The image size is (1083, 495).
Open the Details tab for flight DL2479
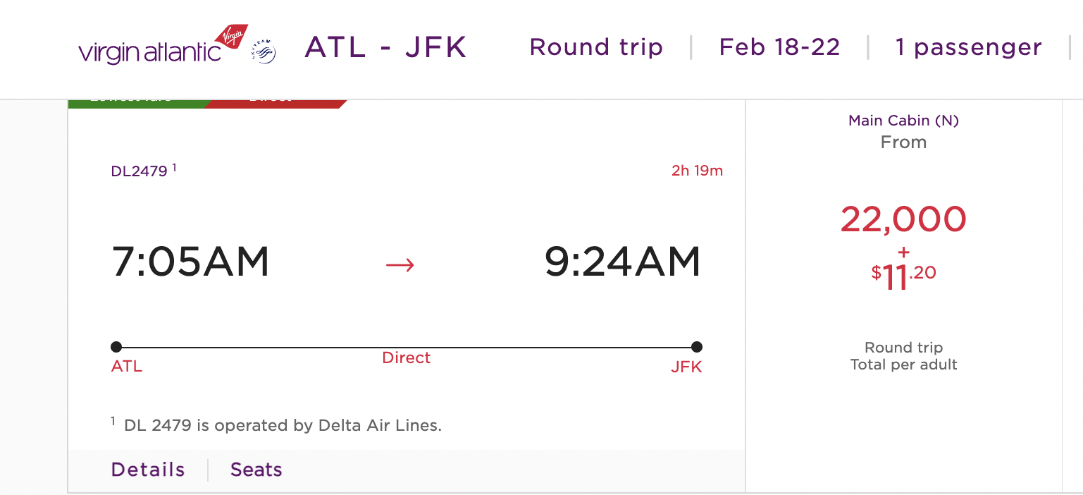point(148,470)
